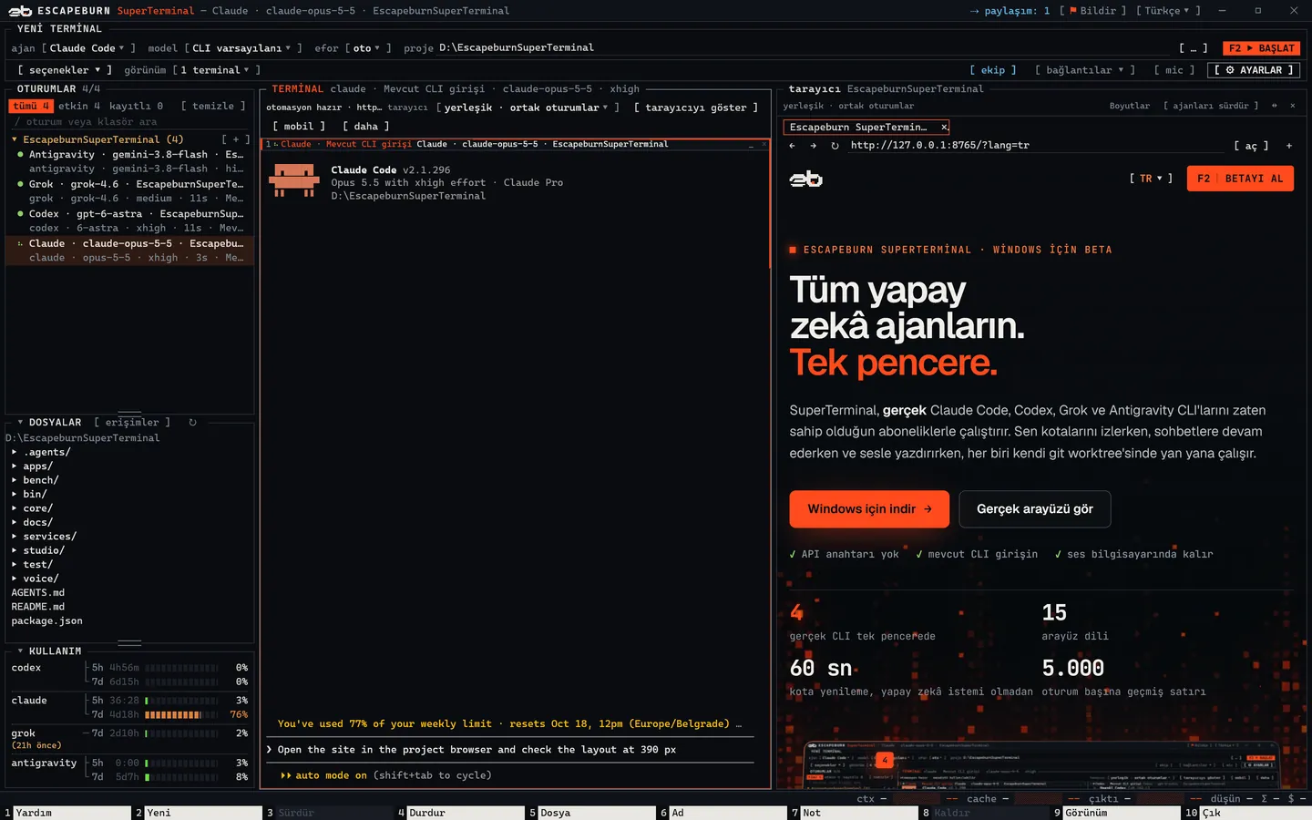Reload the embedded browser page

(835, 146)
